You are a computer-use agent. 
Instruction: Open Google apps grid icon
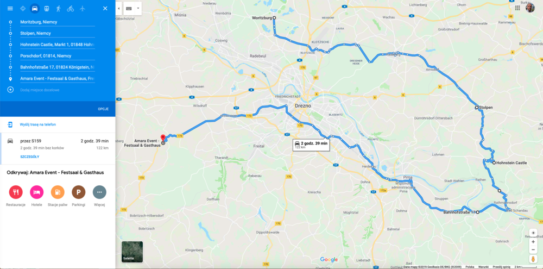[x=517, y=8]
